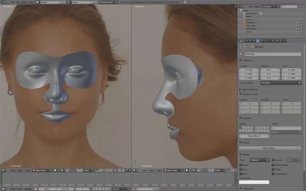Click the Add to Group button
The image size is (306, 191).
pyautogui.click(x=268, y=148)
